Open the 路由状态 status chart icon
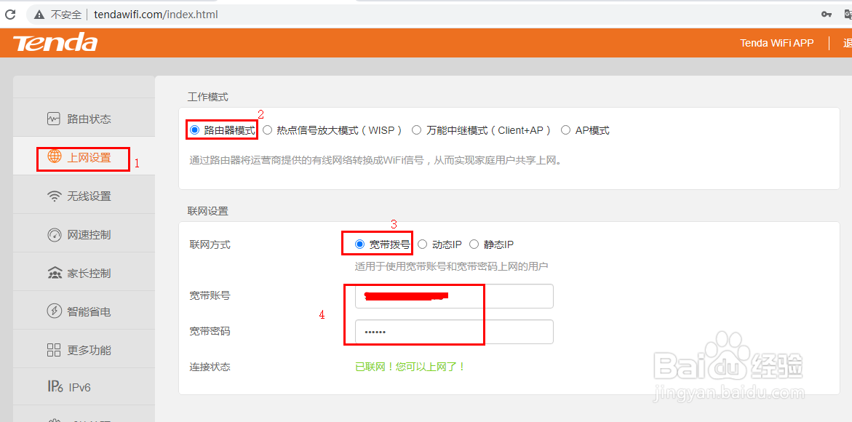852x422 pixels. tap(54, 118)
